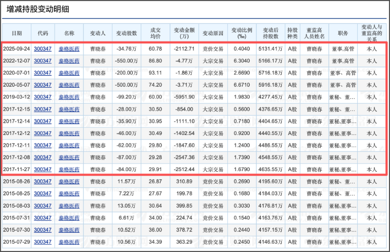Select the amount cell -1402.54
The height and width of the screenshot is (252, 390).
click(184, 134)
